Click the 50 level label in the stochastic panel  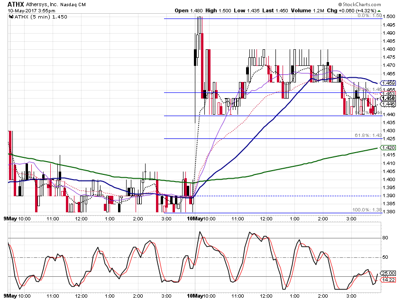pos(385,257)
